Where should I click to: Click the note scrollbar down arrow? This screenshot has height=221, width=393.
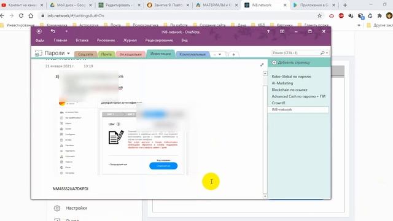pyautogui.click(x=265, y=196)
